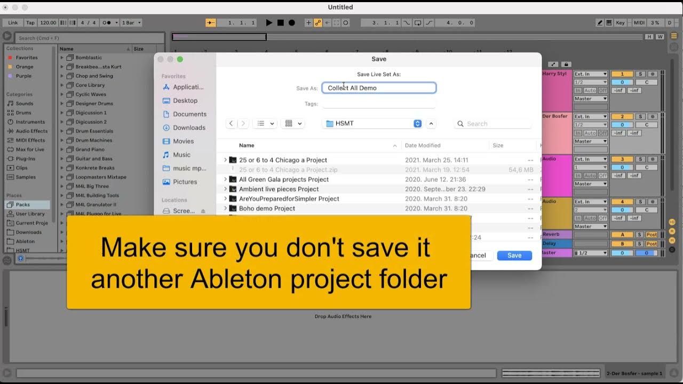Open MIDI Effects category

(30, 140)
